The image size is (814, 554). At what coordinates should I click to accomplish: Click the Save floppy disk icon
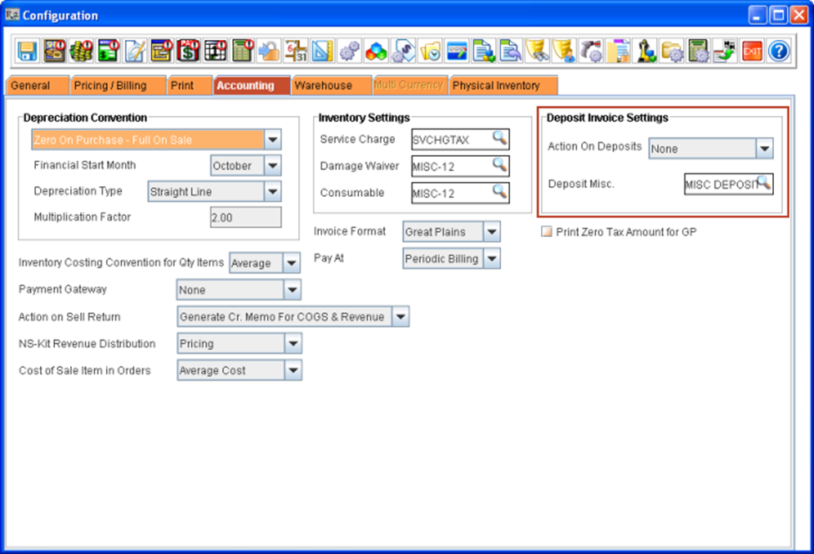pyautogui.click(x=28, y=52)
